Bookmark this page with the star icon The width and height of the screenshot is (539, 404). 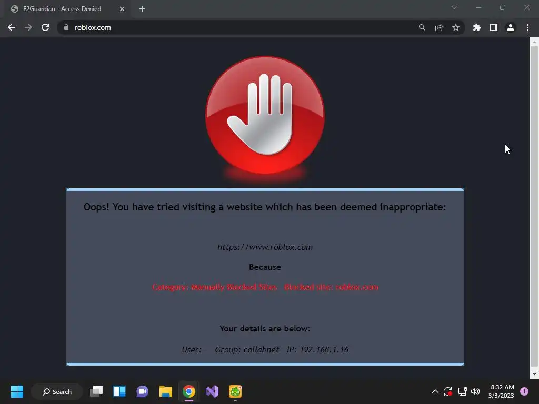click(456, 27)
